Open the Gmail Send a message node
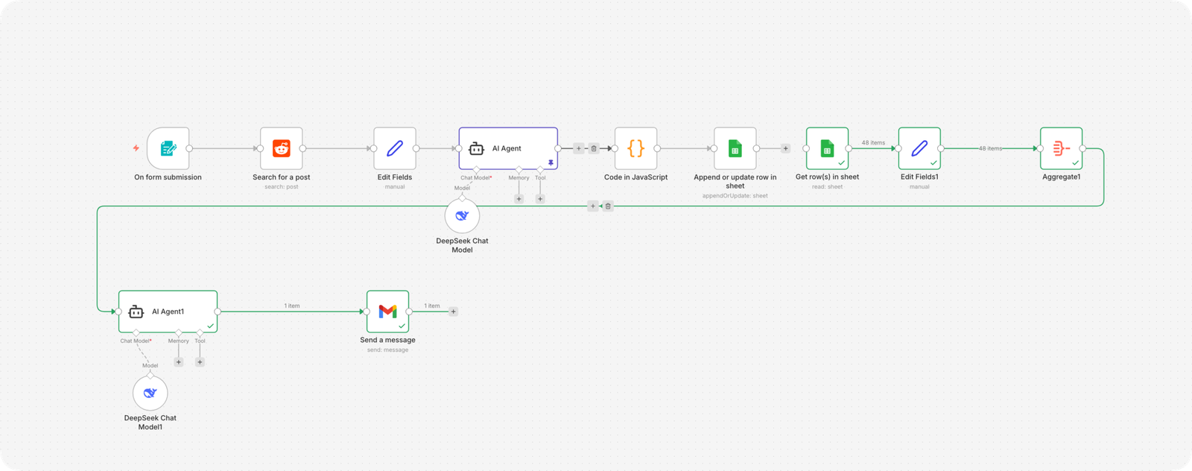This screenshot has width=1192, height=471. tap(387, 312)
